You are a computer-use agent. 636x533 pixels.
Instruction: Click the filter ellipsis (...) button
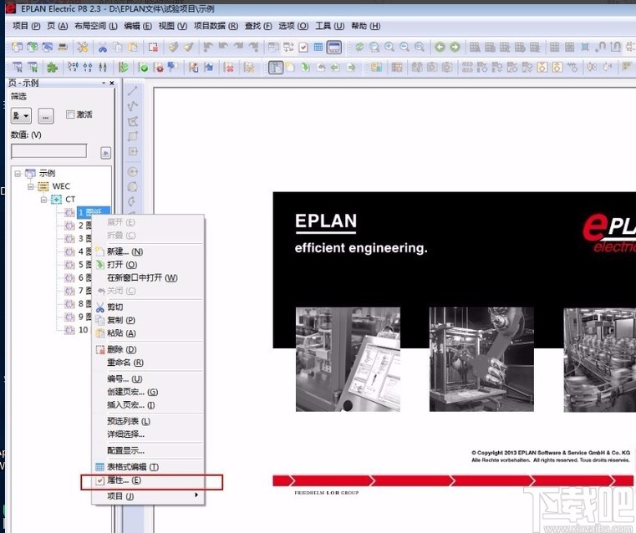click(45, 116)
